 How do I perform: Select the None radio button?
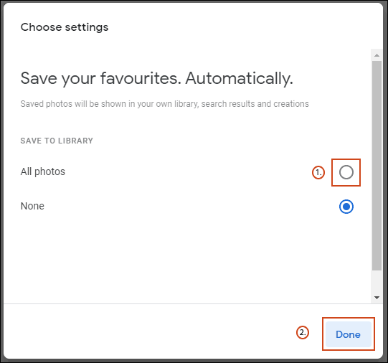346,207
